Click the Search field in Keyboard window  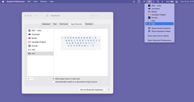100,16
